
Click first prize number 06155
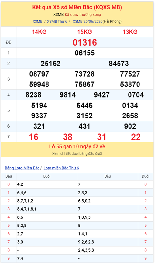[x=85, y=53]
